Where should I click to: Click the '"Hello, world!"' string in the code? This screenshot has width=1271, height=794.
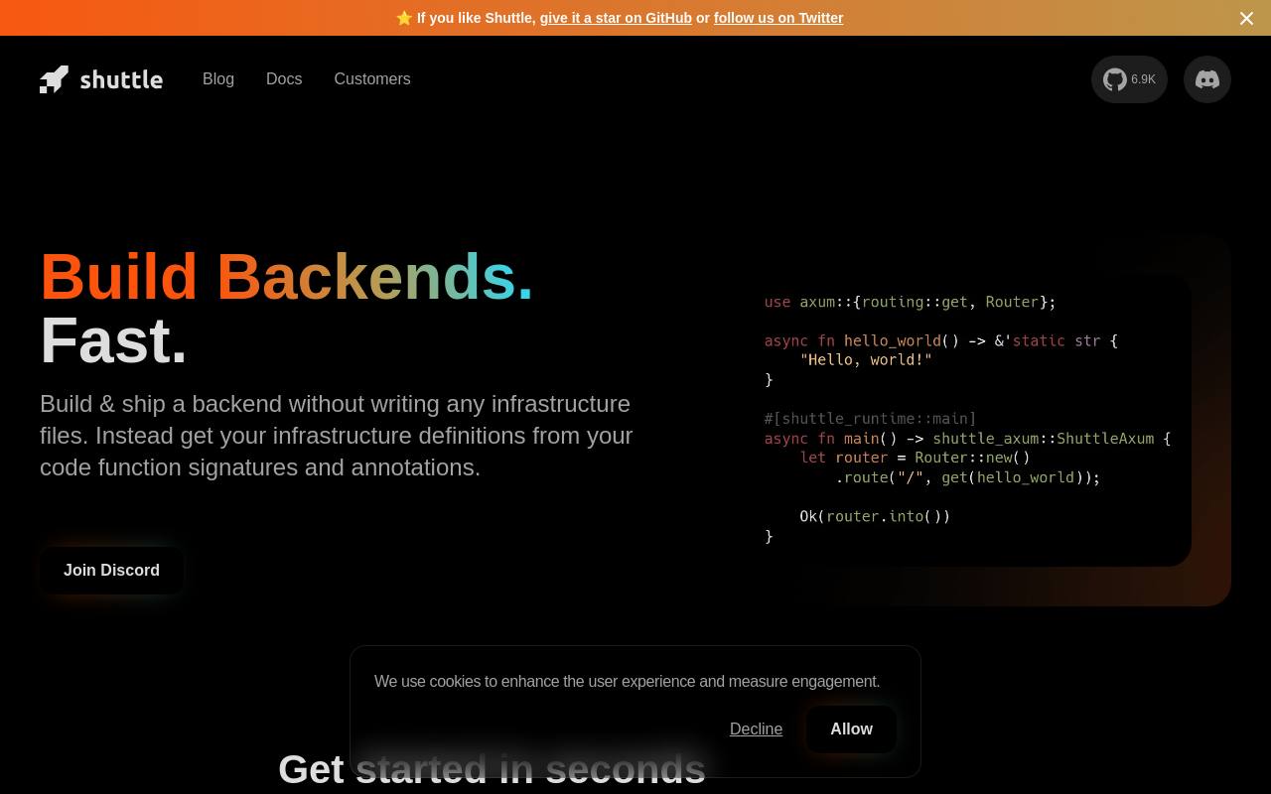tap(866, 360)
